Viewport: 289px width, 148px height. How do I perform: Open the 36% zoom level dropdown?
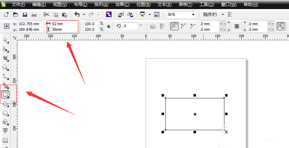pos(193,14)
